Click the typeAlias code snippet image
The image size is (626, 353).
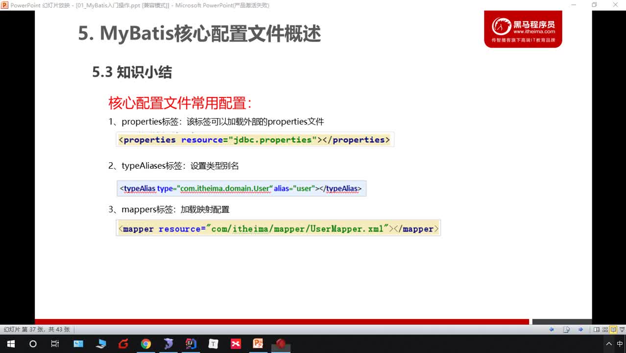point(241,188)
